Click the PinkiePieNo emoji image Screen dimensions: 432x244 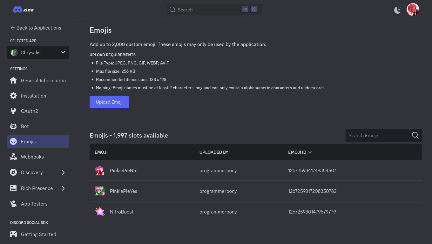point(99,171)
